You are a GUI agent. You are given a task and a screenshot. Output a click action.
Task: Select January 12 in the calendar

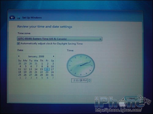(x=25, y=69)
